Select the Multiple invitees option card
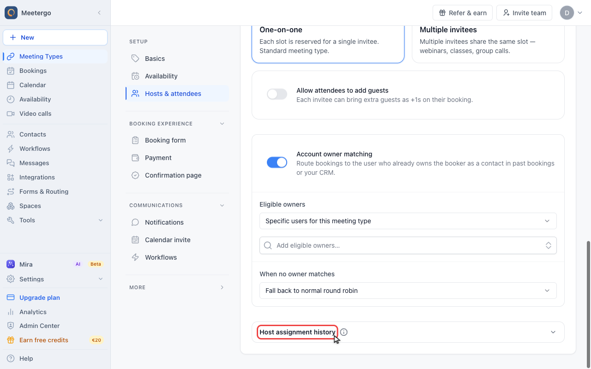The width and height of the screenshot is (591, 369). click(488, 42)
